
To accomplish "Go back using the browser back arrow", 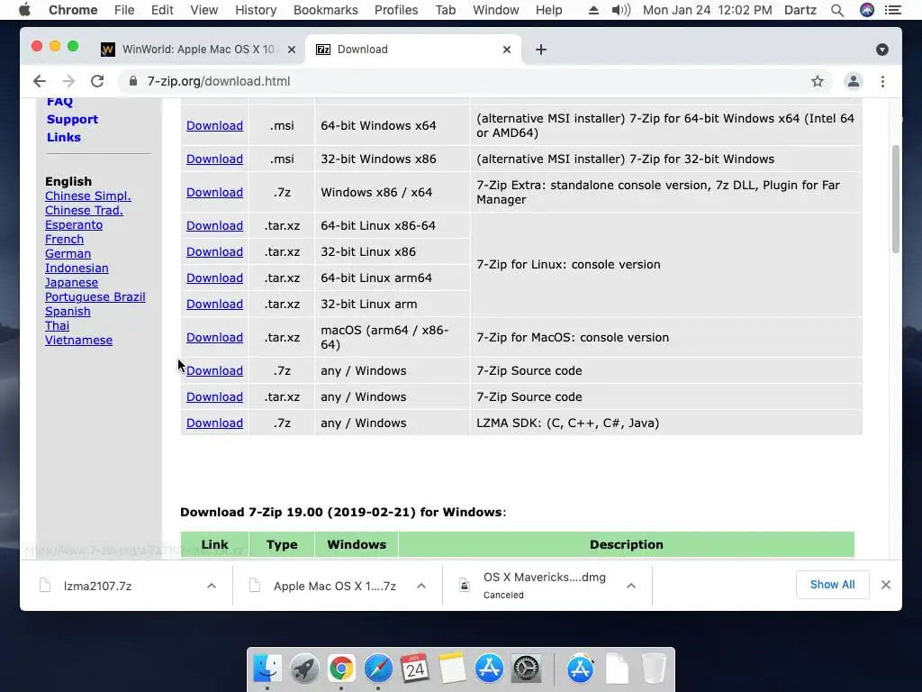I will tap(40, 81).
